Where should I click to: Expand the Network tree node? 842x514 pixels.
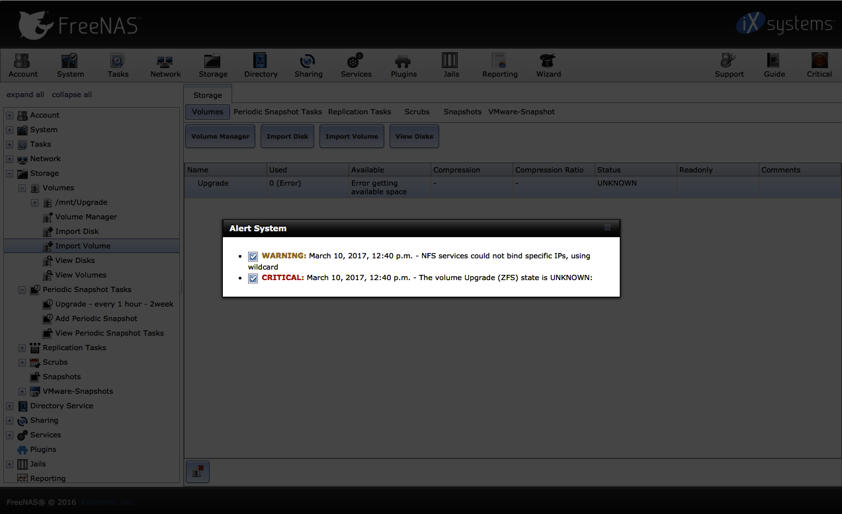(9, 159)
